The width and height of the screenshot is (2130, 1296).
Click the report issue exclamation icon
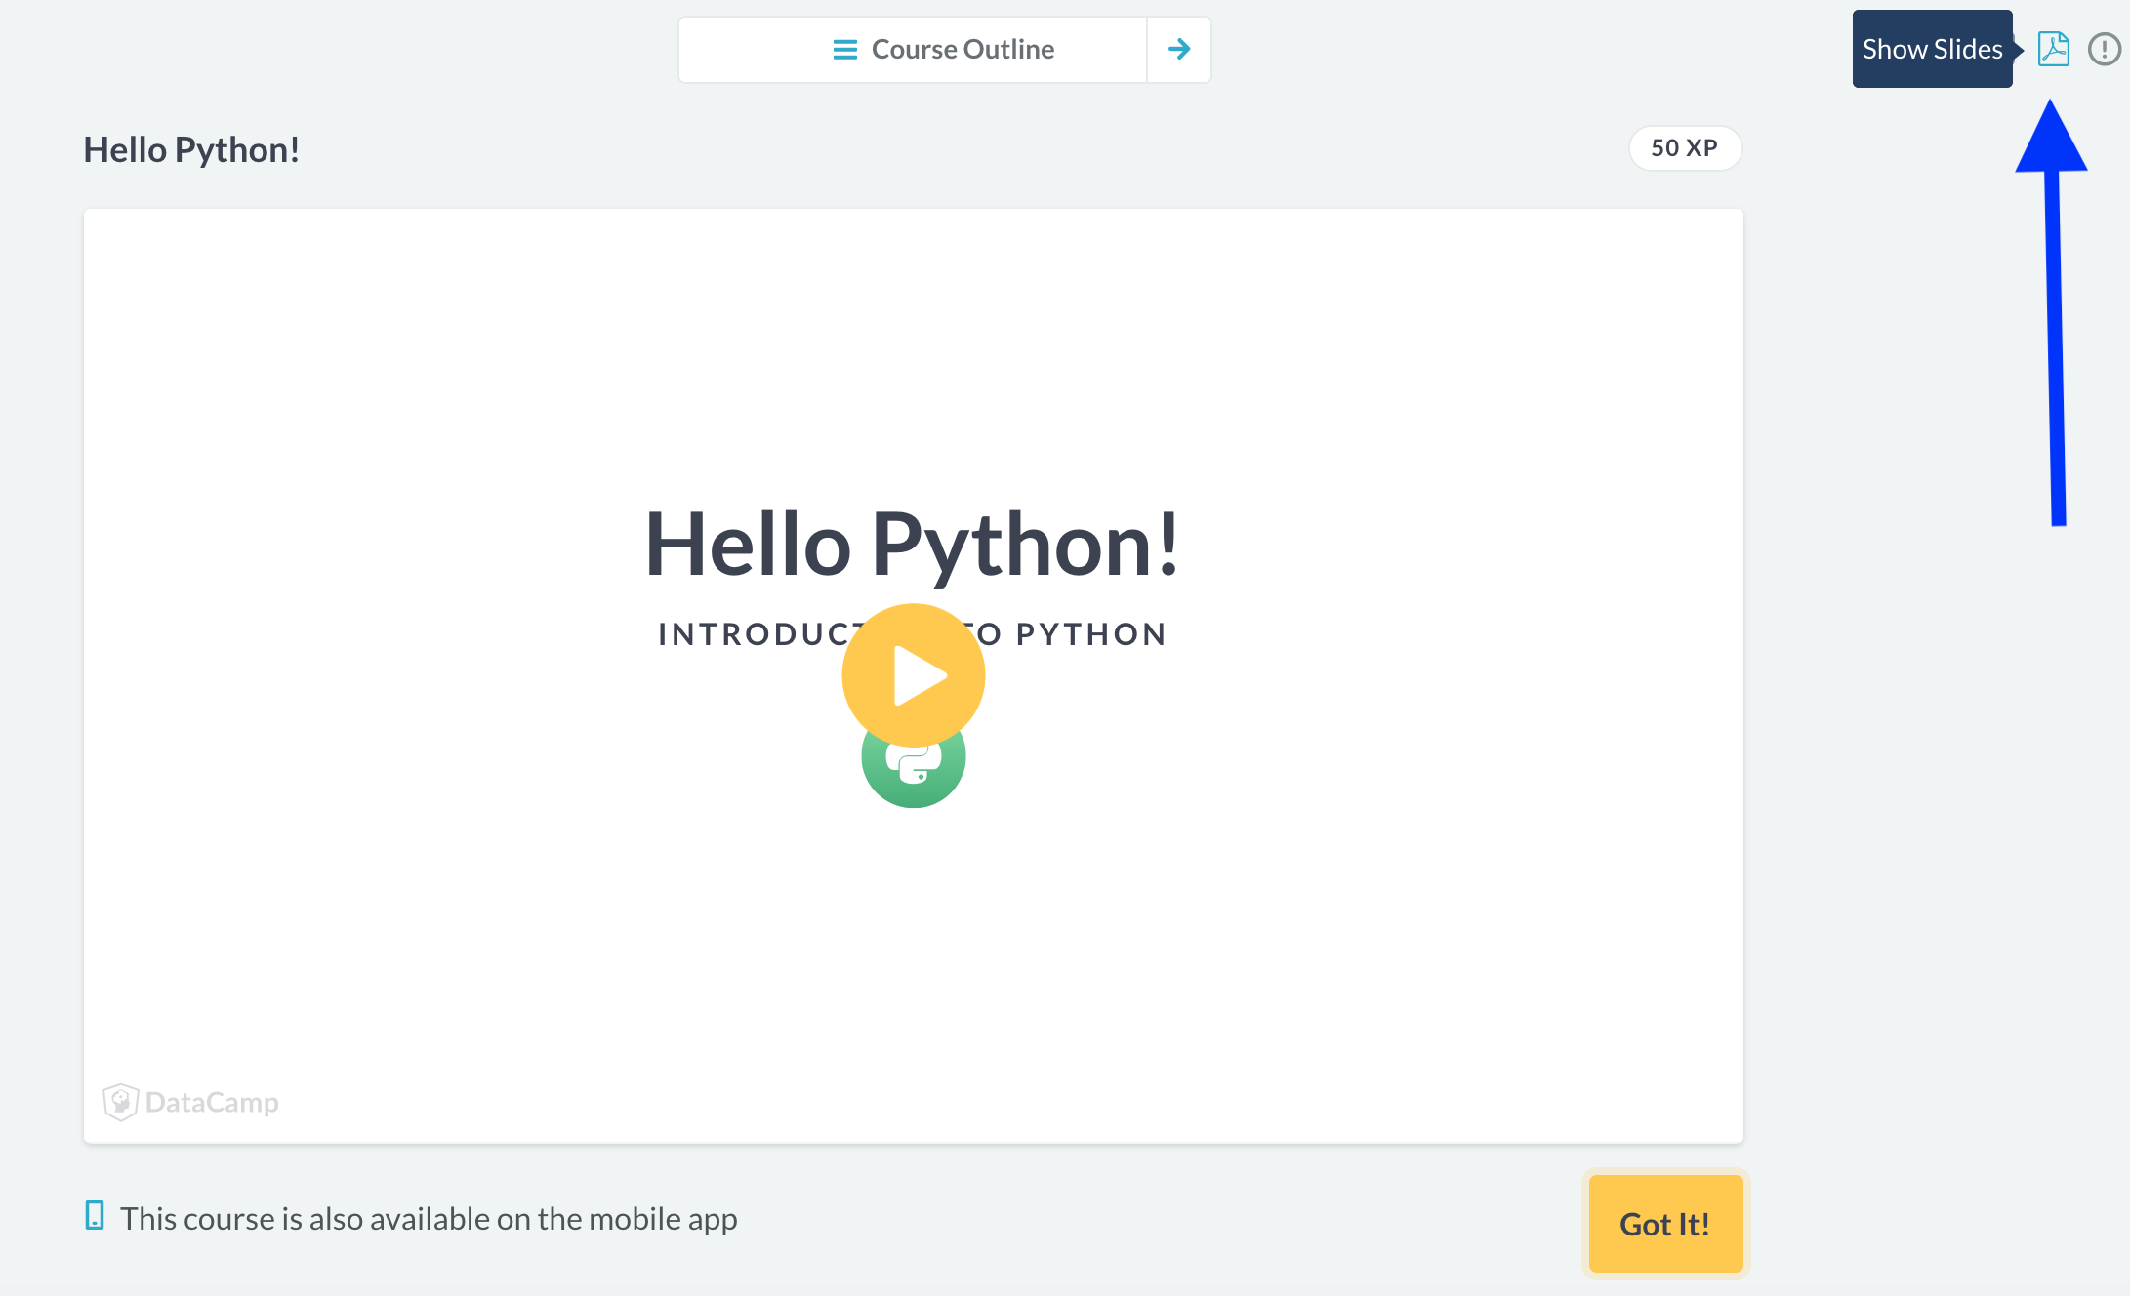pos(2104,49)
